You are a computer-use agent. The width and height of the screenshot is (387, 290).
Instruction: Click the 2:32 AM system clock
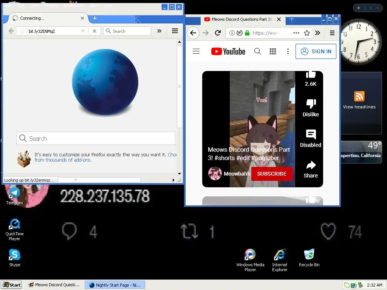click(x=375, y=285)
